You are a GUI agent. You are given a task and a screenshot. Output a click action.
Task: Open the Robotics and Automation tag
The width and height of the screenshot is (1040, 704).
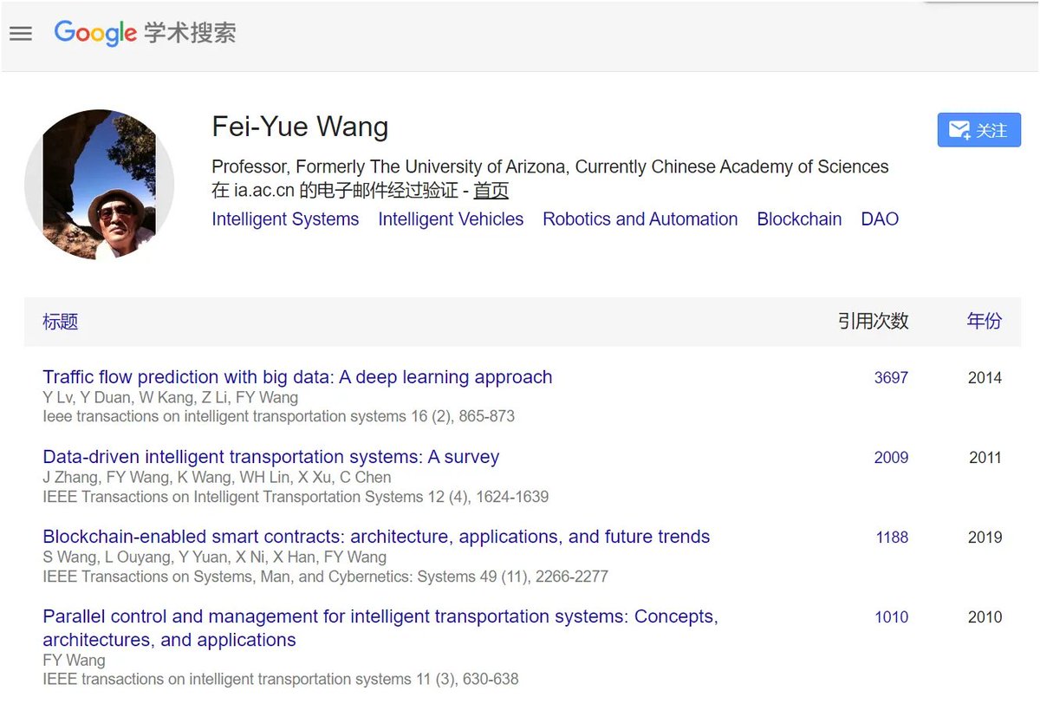pyautogui.click(x=640, y=219)
